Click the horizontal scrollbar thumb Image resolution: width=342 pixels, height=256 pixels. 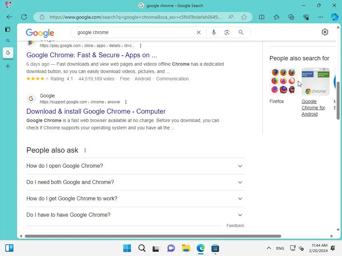tap(153, 236)
